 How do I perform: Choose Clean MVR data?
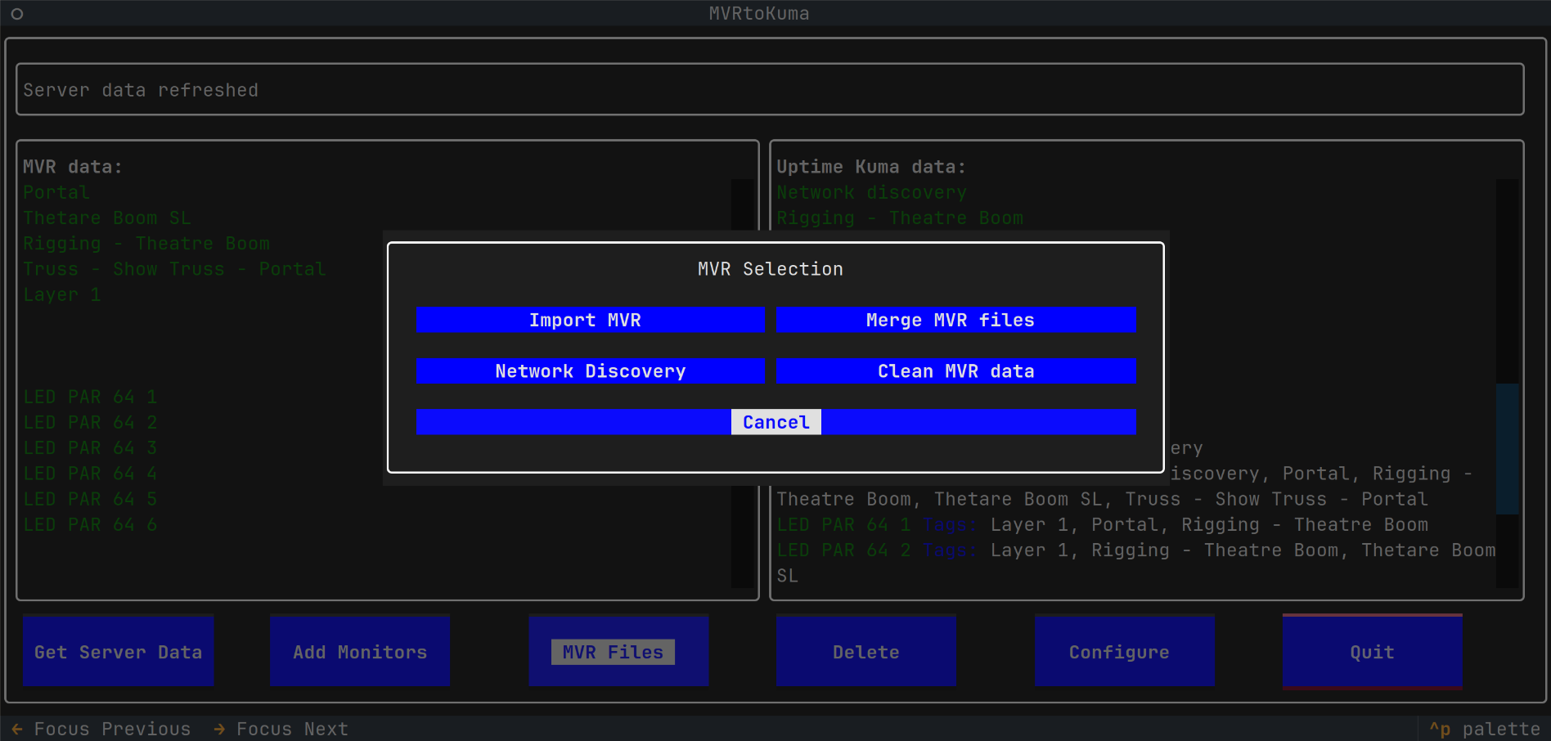[x=956, y=370]
